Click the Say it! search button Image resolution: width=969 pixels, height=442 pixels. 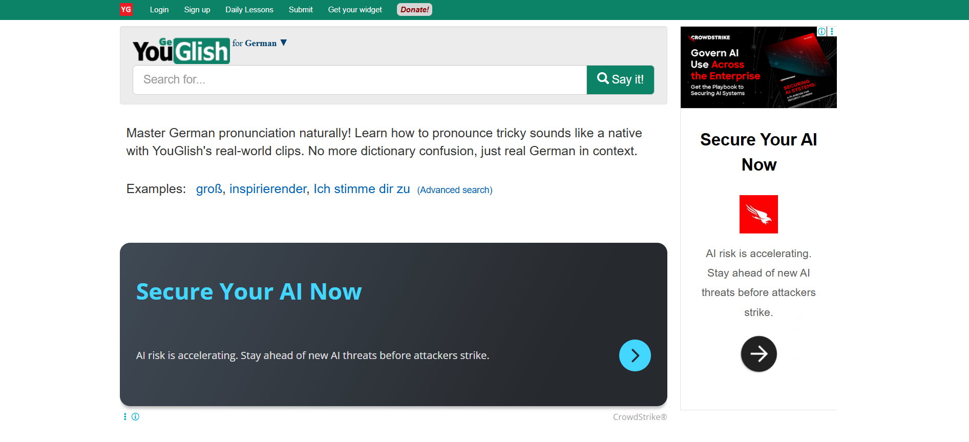pyautogui.click(x=620, y=80)
